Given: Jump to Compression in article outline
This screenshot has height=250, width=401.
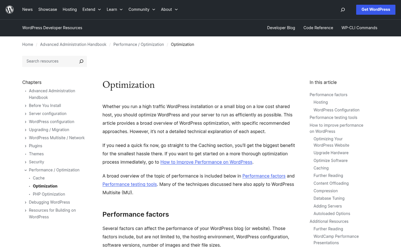Looking at the screenshot, I should (x=325, y=191).
